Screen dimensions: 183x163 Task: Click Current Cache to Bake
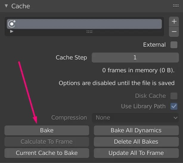[46, 153]
